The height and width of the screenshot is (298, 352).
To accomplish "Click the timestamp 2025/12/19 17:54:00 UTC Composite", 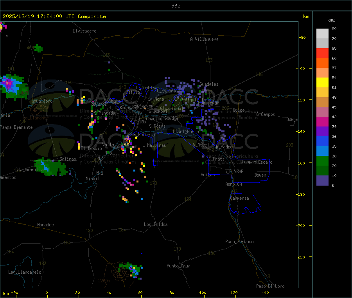I will (x=54, y=16).
